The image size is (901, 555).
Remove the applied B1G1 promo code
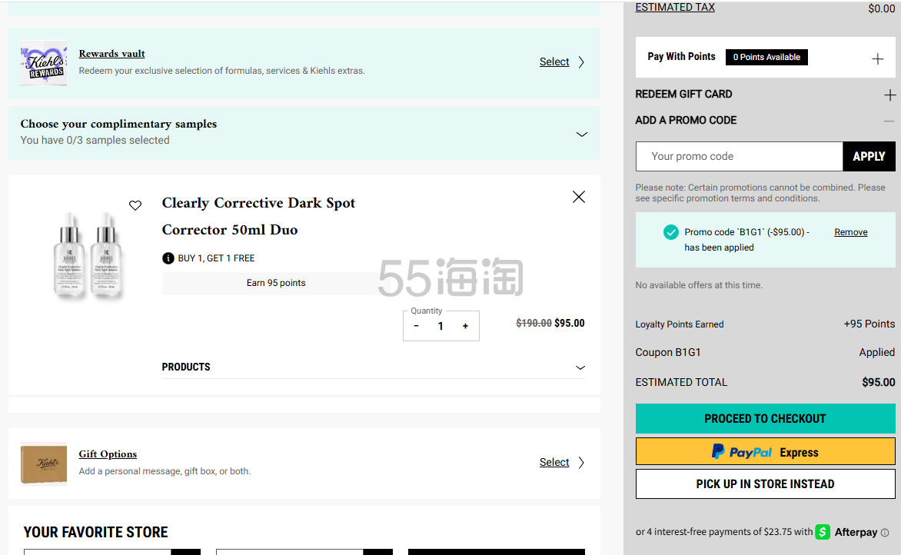click(850, 232)
